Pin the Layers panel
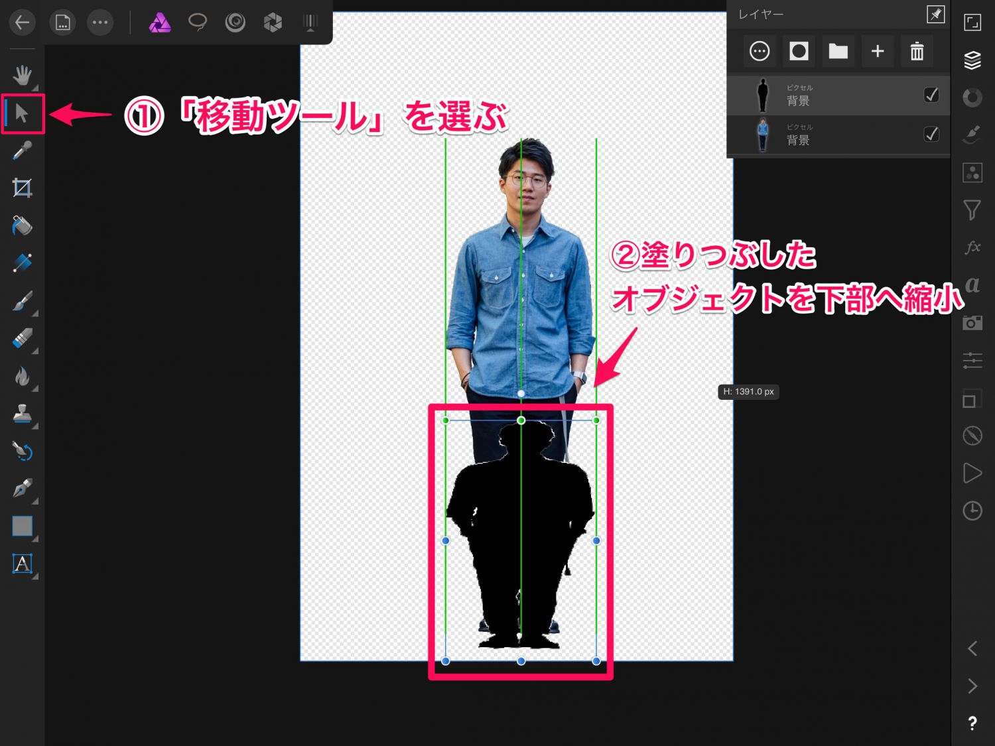The image size is (995, 746). point(935,14)
